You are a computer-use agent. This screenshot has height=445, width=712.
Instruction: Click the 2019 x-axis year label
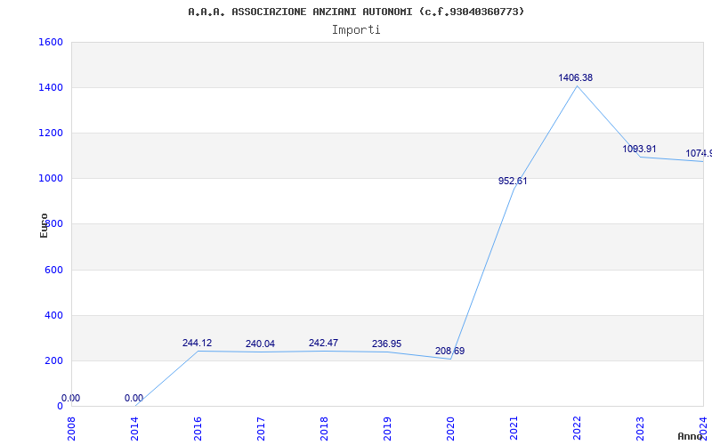tap(387, 428)
